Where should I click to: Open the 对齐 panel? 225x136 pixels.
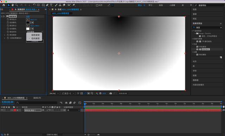(x=194, y=62)
